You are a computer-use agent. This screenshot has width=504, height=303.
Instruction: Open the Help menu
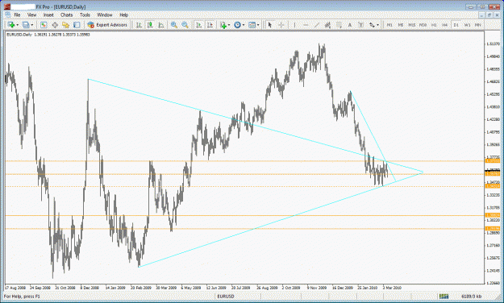(123, 15)
